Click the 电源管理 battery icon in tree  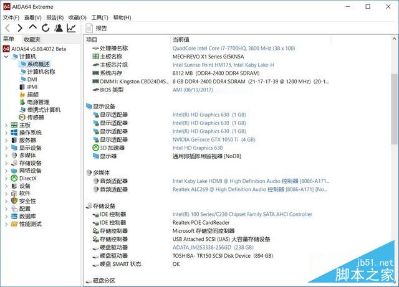22,102
